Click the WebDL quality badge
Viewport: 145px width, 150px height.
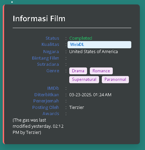(x=99, y=45)
